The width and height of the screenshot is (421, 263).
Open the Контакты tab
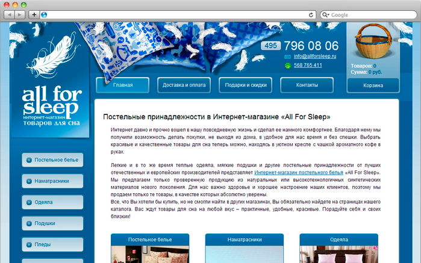tap(307, 85)
